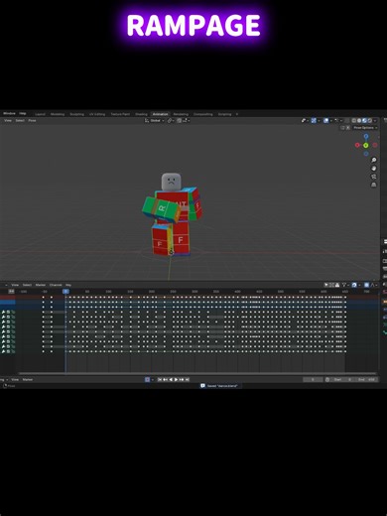Switch to rendered viewport shading

[370, 121]
